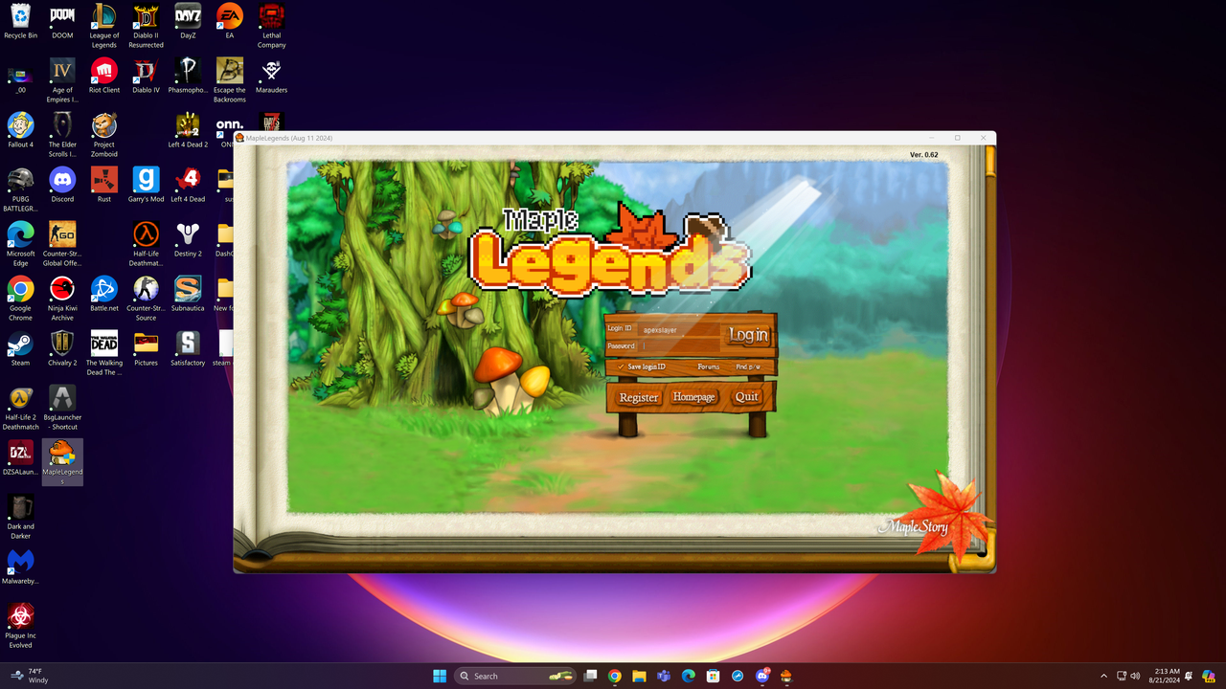Image resolution: width=1226 pixels, height=689 pixels.
Task: Open File Explorer from the taskbar
Action: [639, 676]
